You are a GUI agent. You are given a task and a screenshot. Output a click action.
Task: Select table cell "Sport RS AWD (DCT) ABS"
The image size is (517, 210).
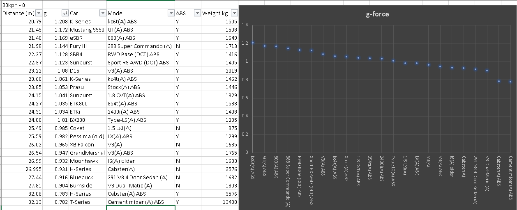(x=141, y=62)
